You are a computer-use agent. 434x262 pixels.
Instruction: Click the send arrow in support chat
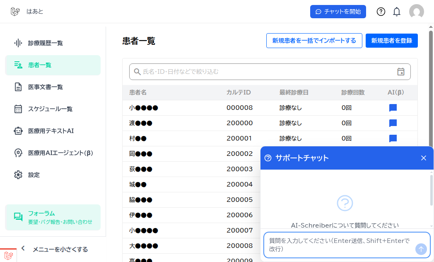point(421,249)
